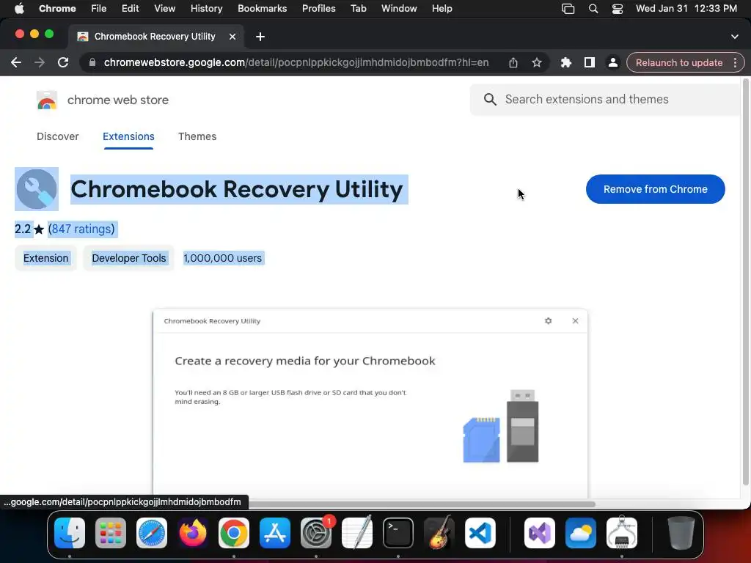751x563 pixels.
Task: Open Control Center in menu bar
Action: pyautogui.click(x=618, y=9)
